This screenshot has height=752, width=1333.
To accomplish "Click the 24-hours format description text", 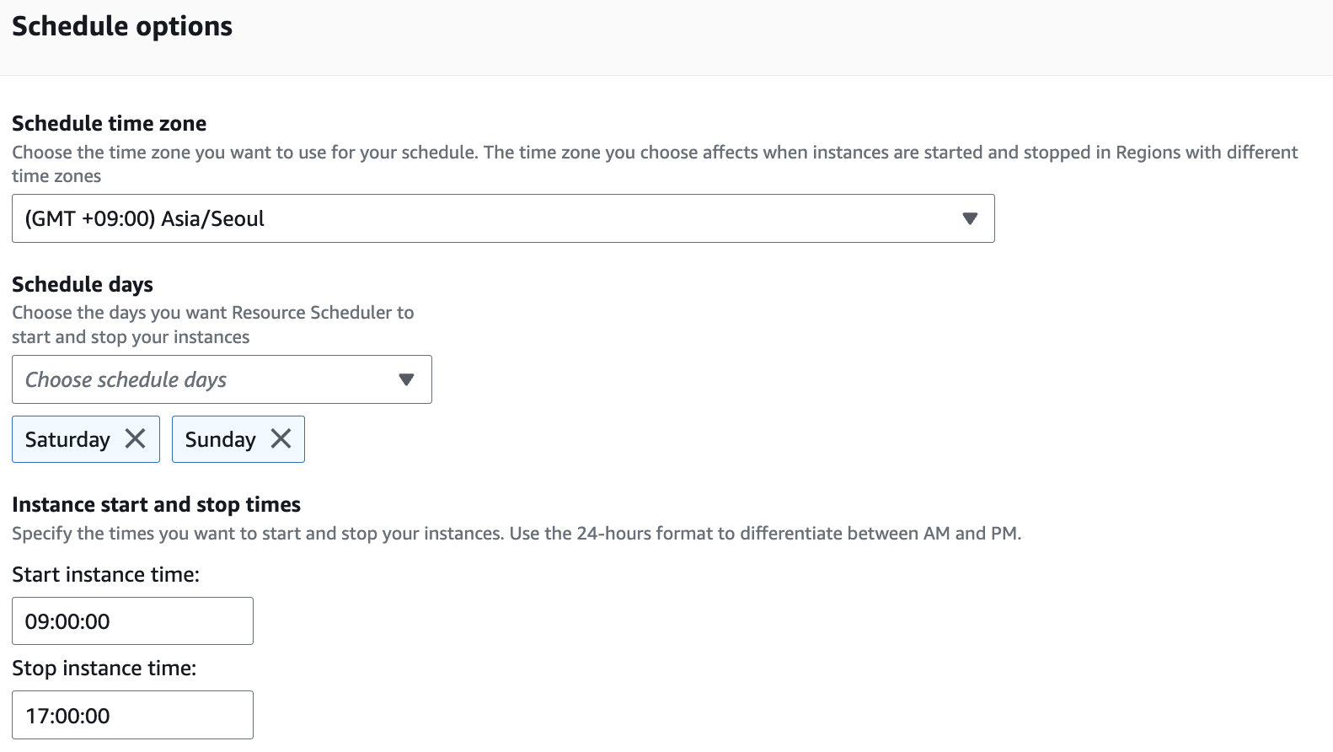I will [x=517, y=533].
